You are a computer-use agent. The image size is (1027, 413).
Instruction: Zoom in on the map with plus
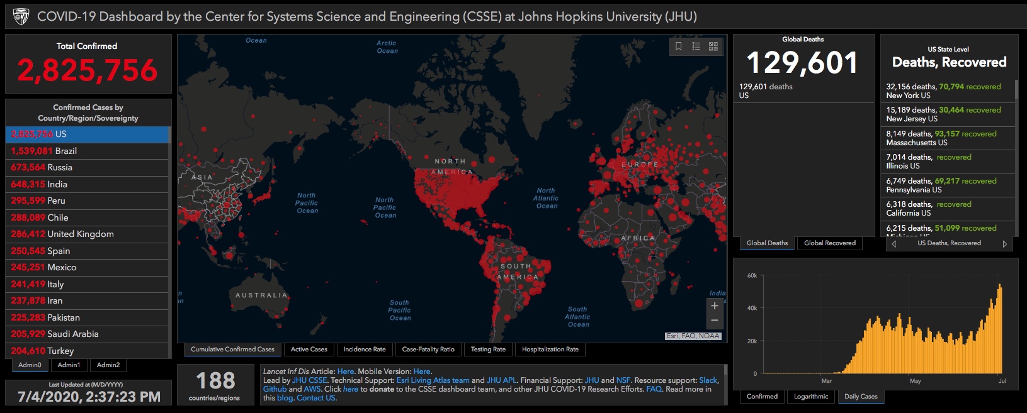click(715, 306)
